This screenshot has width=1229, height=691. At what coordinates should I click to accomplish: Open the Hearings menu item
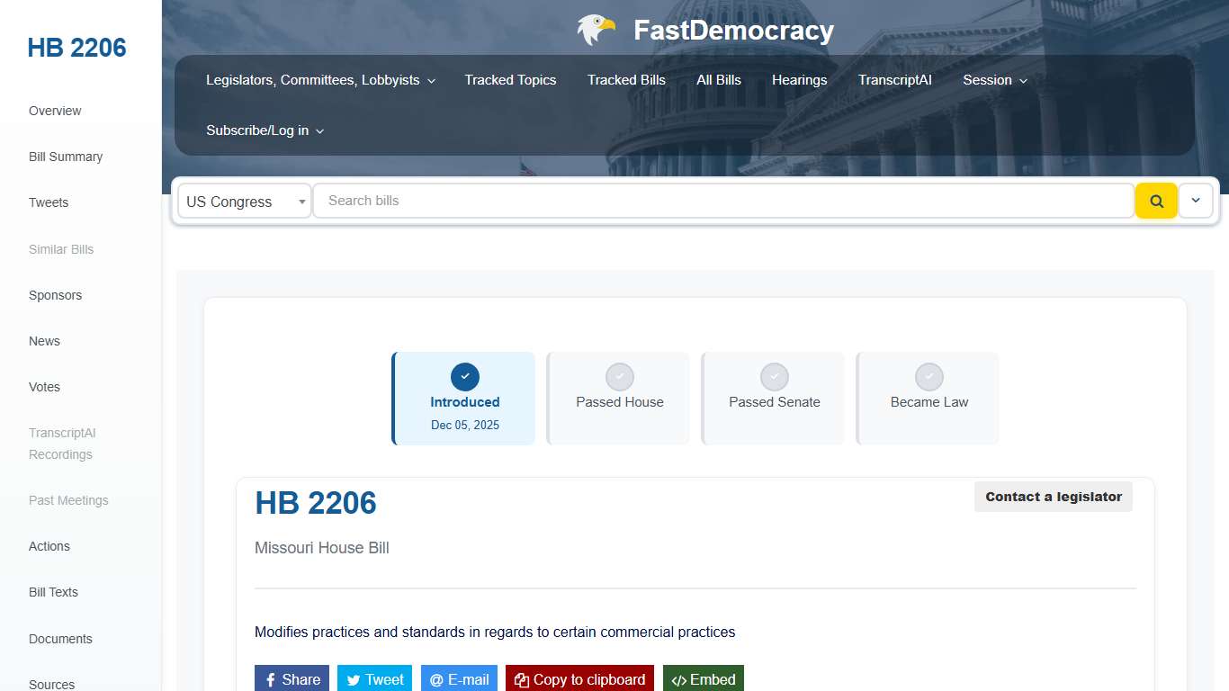click(799, 80)
